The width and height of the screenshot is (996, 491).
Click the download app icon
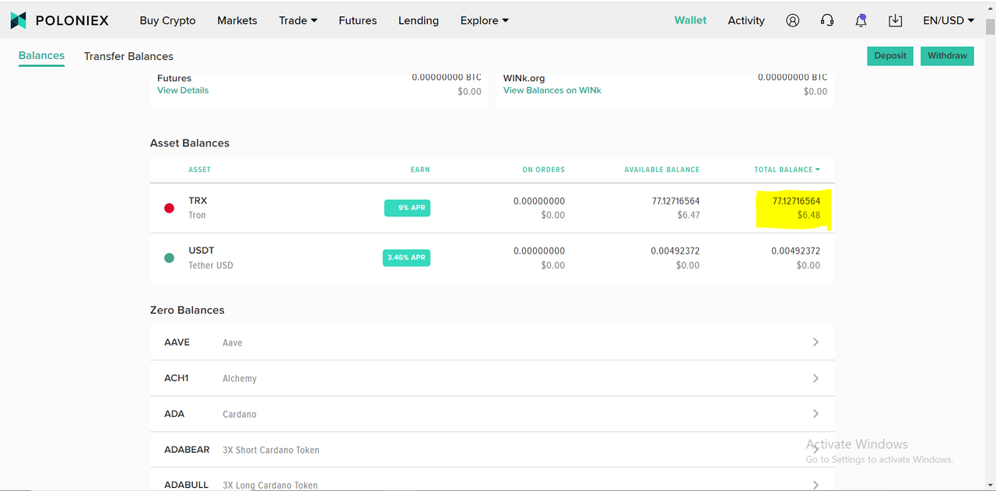[896, 20]
